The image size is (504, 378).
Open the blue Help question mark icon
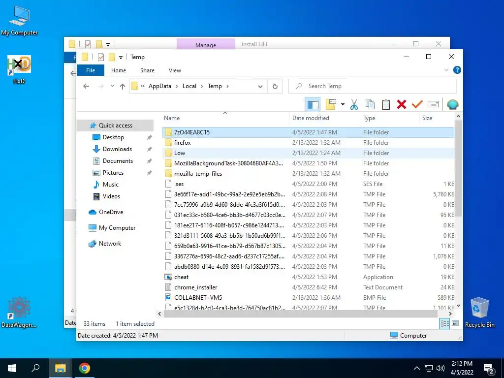pyautogui.click(x=457, y=70)
